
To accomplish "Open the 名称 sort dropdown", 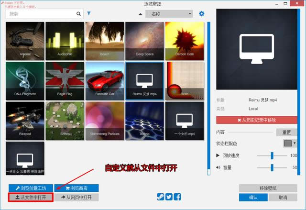I will (x=169, y=14).
